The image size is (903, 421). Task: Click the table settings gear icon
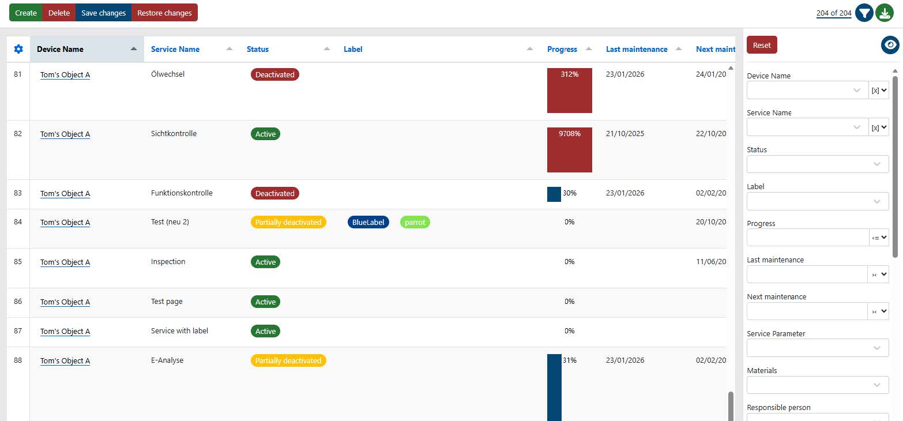click(18, 49)
